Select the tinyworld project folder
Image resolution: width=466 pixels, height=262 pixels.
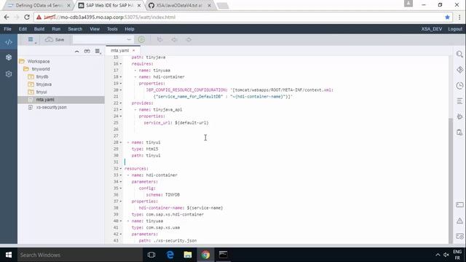click(41, 69)
